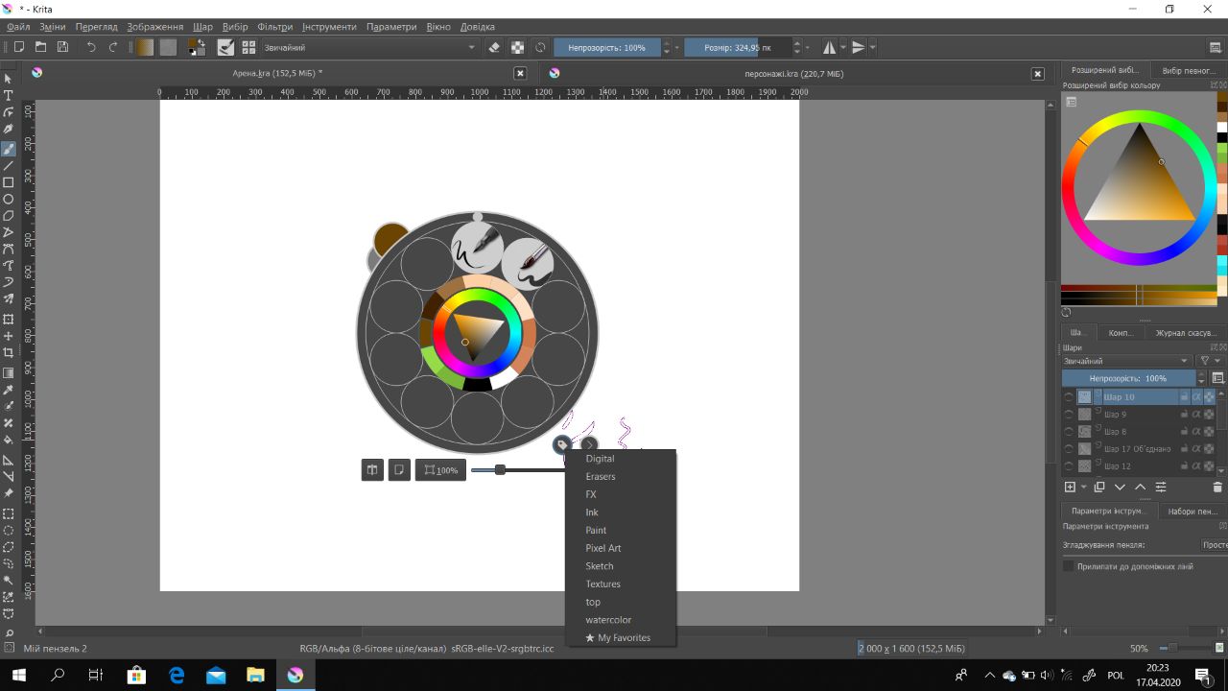Toggle vertical mirror tool in toolbar
This screenshot has height=691, width=1228.
coord(859,47)
